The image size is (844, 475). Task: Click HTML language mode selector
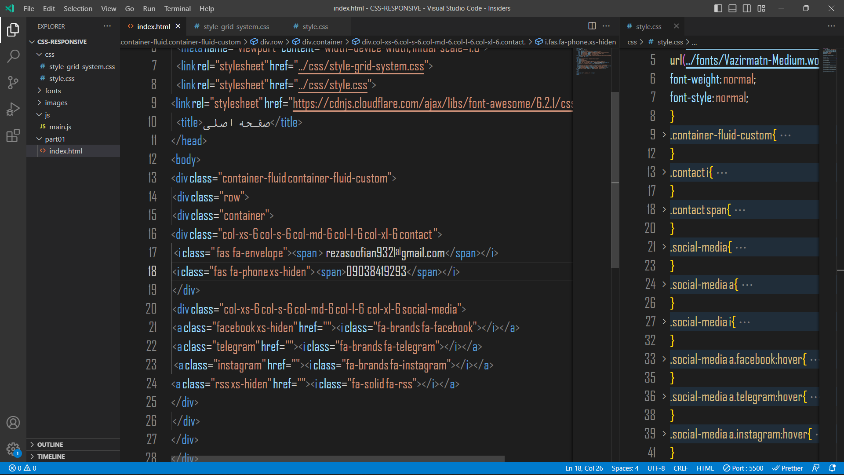point(705,468)
